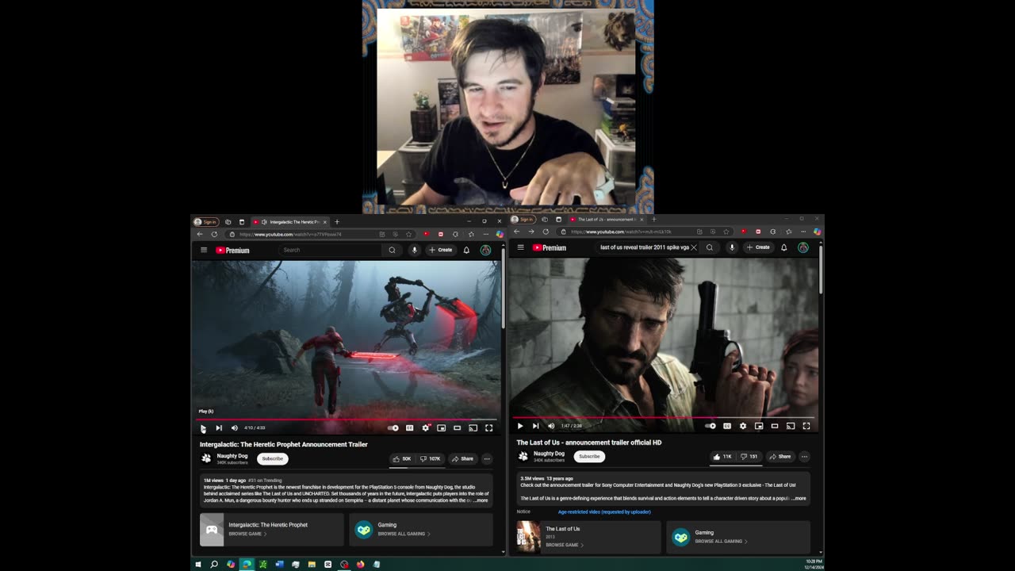The image size is (1015, 571).
Task: Share the Intergalactic trailer
Action: (x=462, y=458)
